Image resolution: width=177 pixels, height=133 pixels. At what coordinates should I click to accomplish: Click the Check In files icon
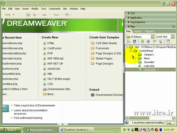pos(160,42)
